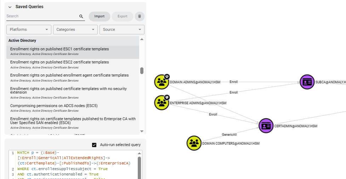Image resolution: width=346 pixels, height=179 pixels.
Task: Open the Platforms dropdown
Action: tap(29, 29)
